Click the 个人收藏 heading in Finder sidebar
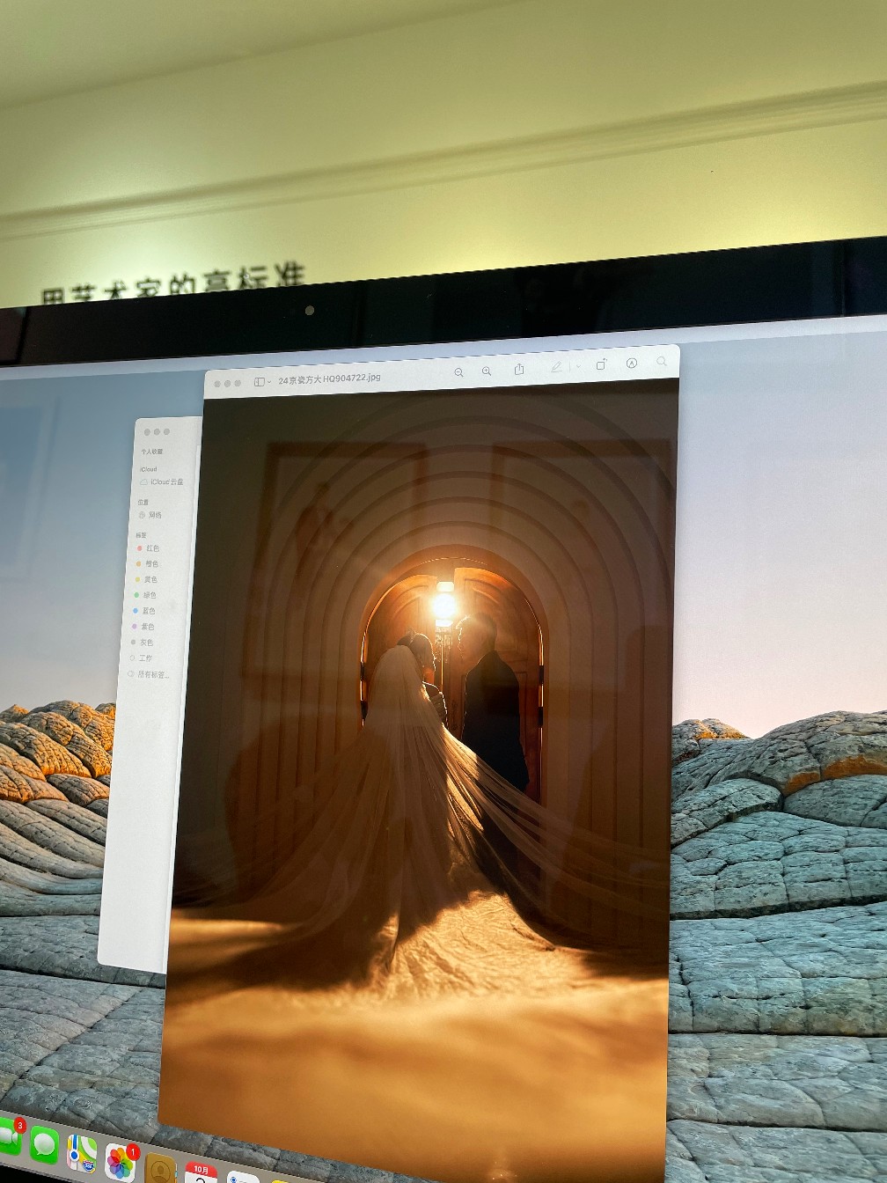 [152, 452]
